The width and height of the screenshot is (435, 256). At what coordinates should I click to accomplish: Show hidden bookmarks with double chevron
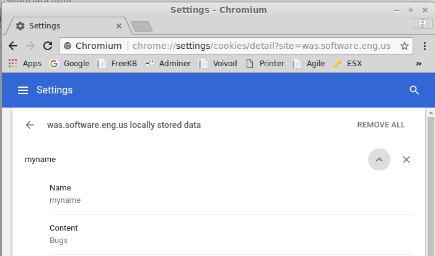point(419,64)
